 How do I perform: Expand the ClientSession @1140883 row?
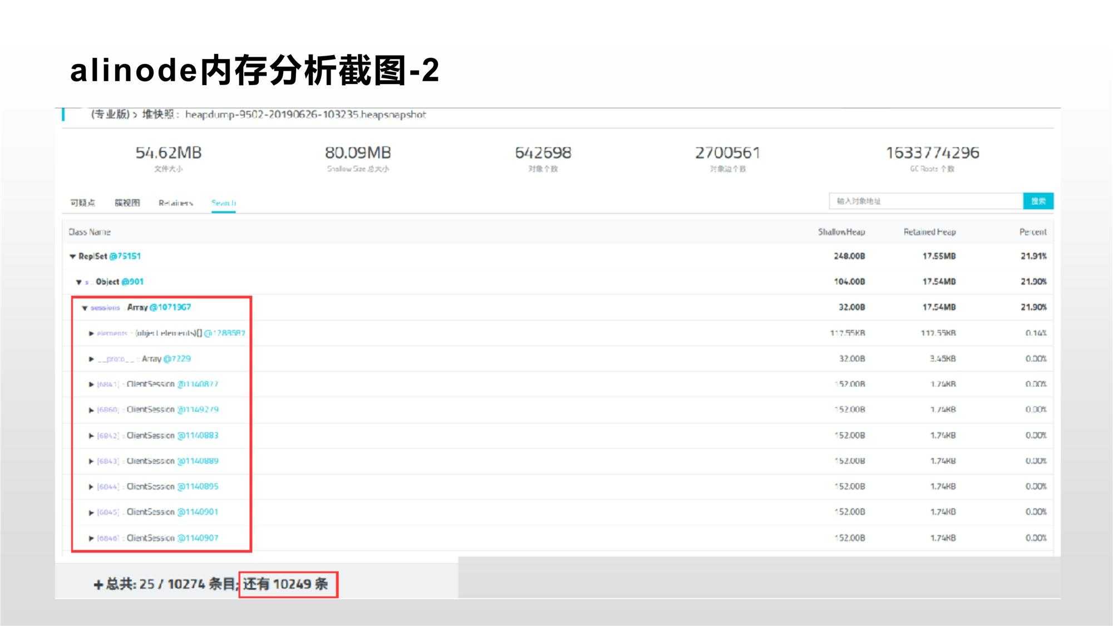(x=91, y=436)
